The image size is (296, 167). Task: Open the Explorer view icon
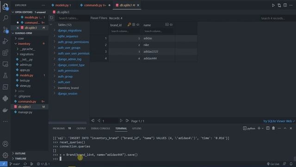pyautogui.click(x=5, y=6)
